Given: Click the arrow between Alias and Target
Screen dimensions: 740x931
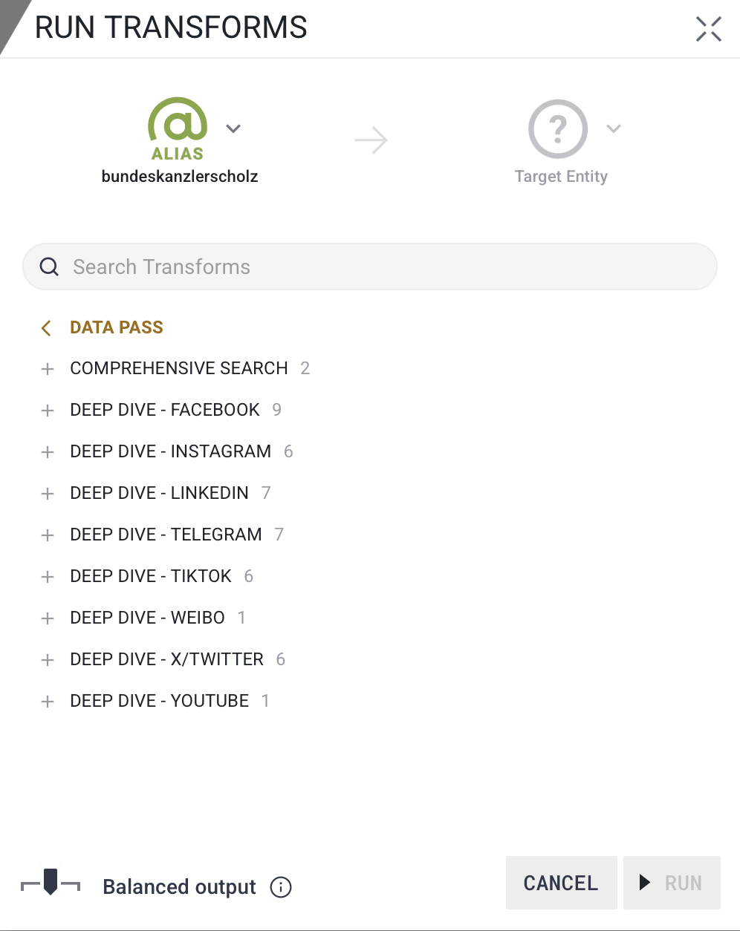Looking at the screenshot, I should point(371,140).
